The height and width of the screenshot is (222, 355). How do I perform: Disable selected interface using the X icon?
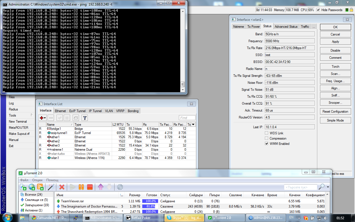67,118
